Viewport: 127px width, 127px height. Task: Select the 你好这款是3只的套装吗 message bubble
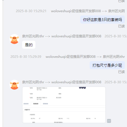102,20
